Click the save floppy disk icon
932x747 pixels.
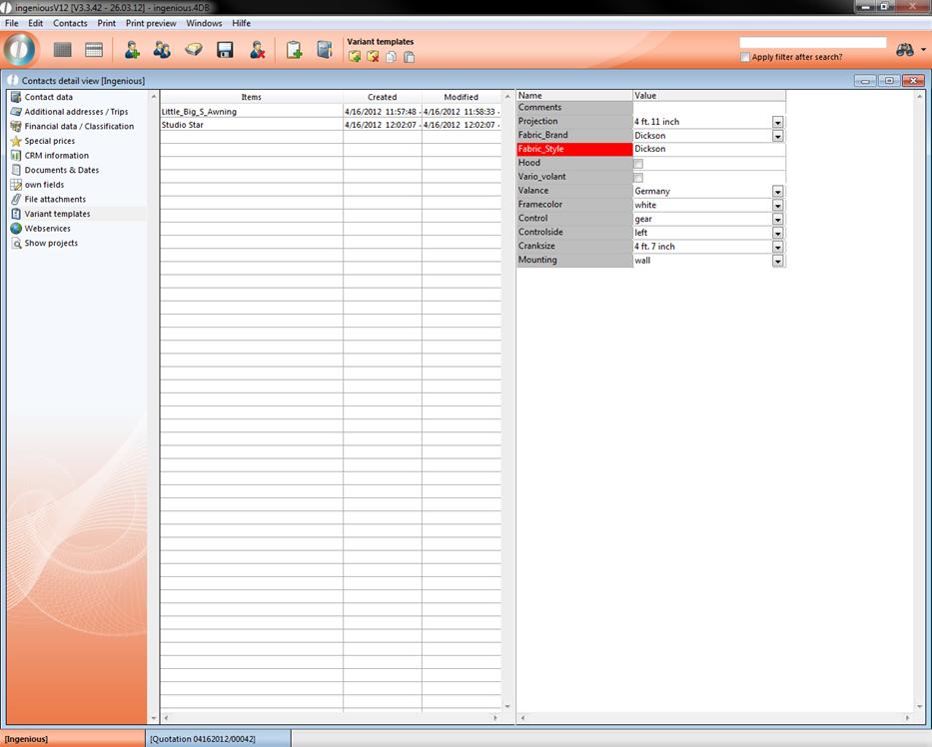[x=225, y=50]
